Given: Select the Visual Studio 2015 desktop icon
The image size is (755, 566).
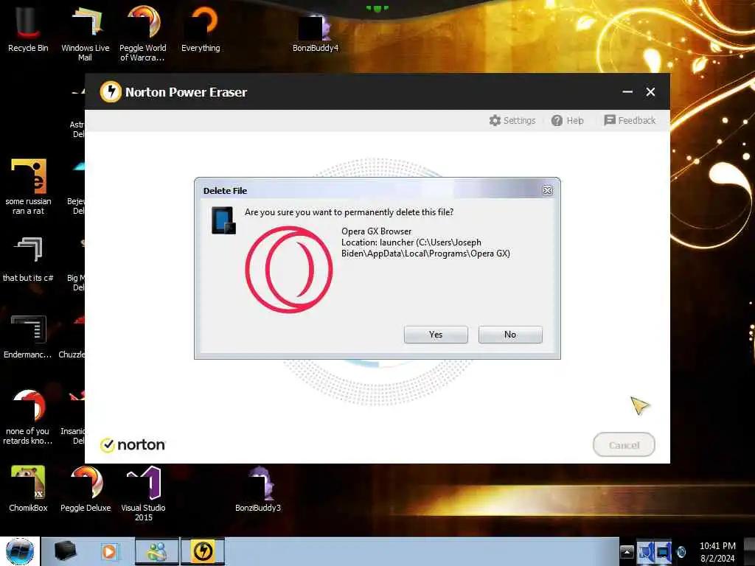Looking at the screenshot, I should [x=144, y=493].
